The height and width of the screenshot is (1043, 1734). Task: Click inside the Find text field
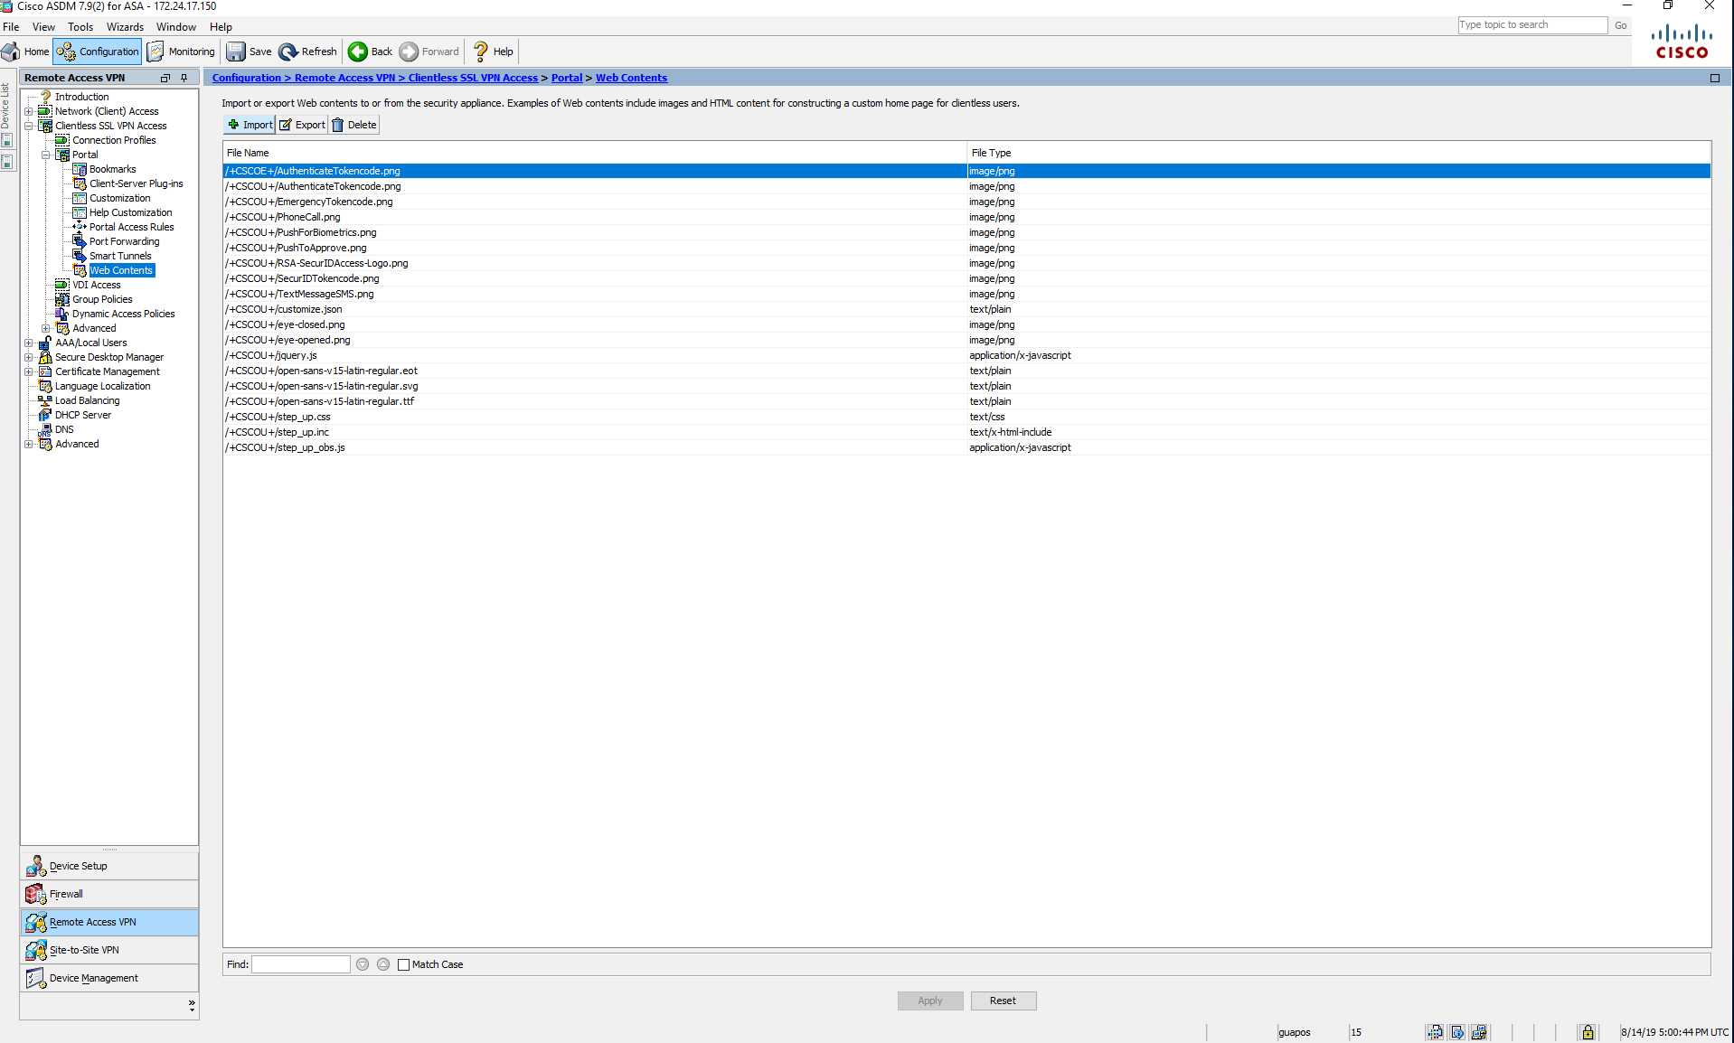[299, 964]
